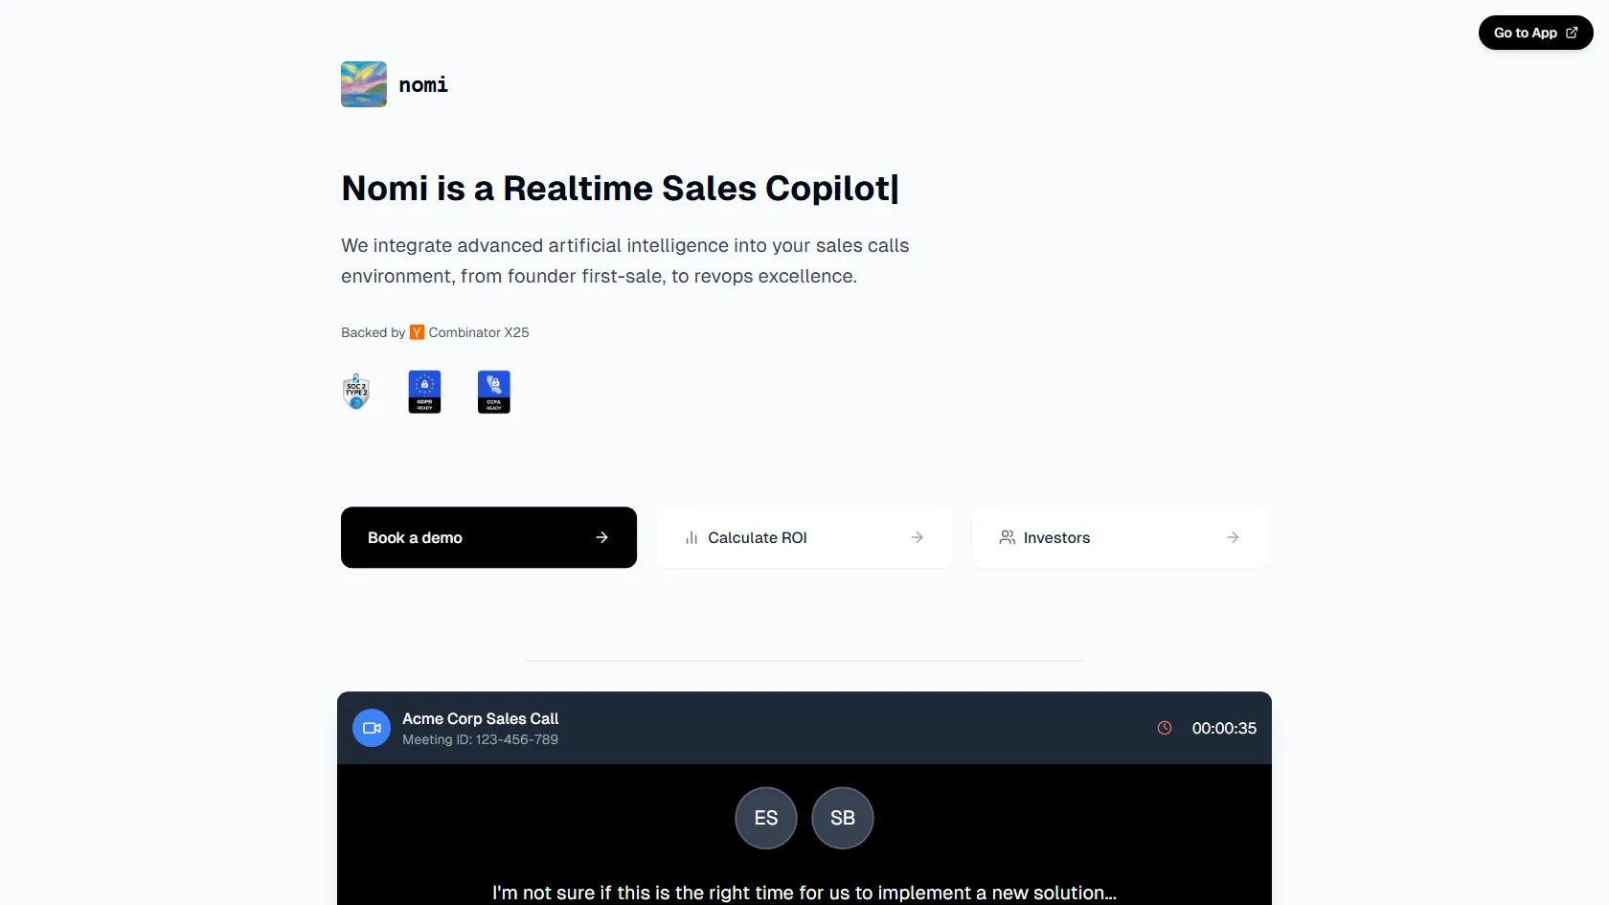This screenshot has height=905, width=1609.
Task: Open the Calculate ROI card
Action: point(804,537)
